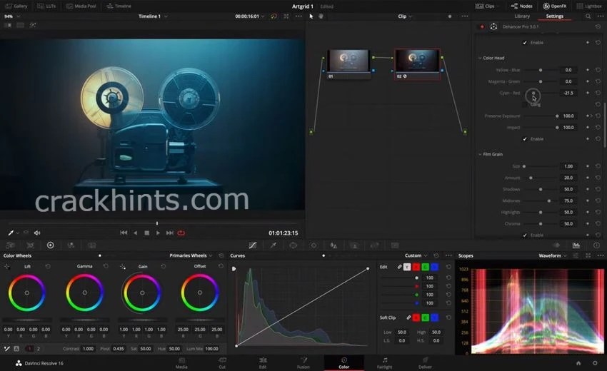The height and width of the screenshot is (371, 607).
Task: Reset the Lift color wheel
Action: pyautogui.click(x=48, y=266)
